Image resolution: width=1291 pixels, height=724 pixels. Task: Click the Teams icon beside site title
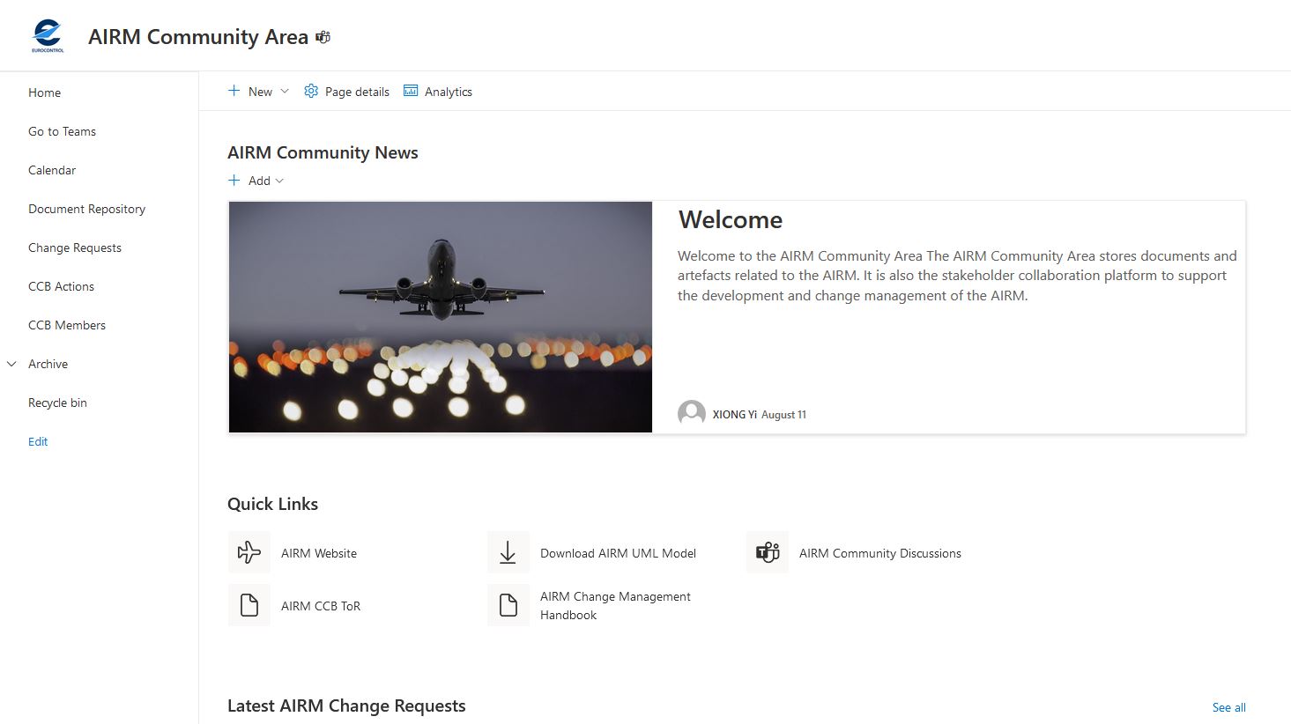click(323, 37)
